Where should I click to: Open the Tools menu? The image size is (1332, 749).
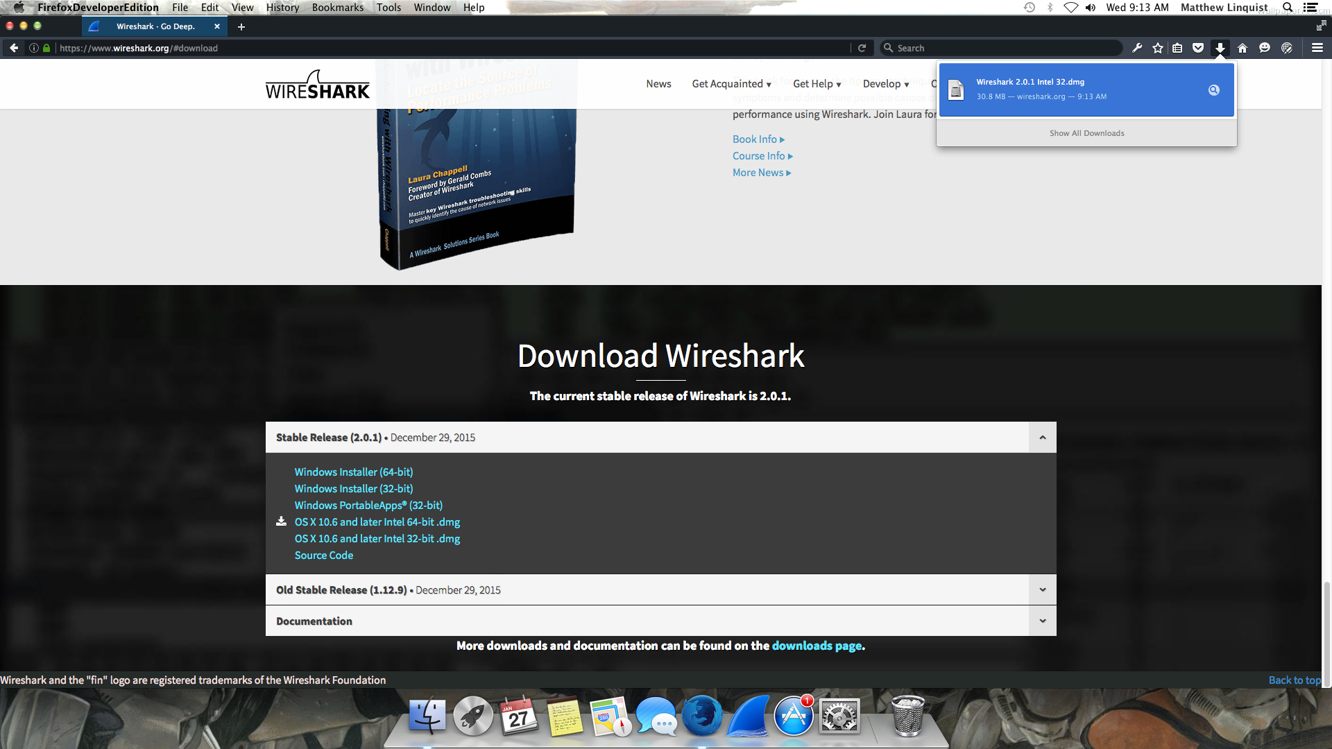click(x=388, y=8)
